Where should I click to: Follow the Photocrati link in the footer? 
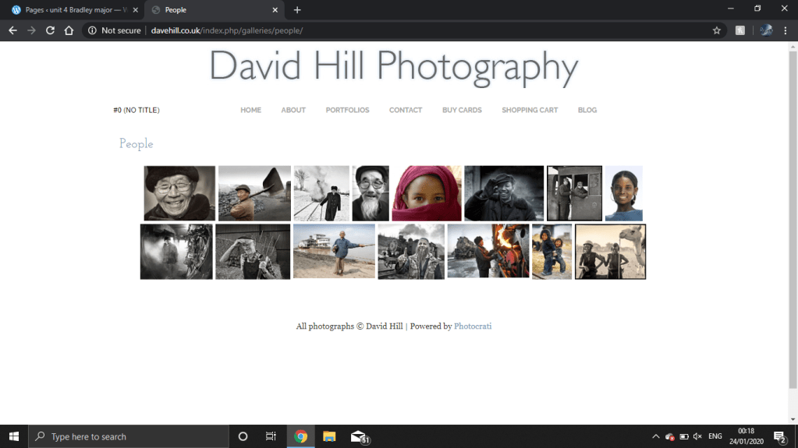coord(473,326)
